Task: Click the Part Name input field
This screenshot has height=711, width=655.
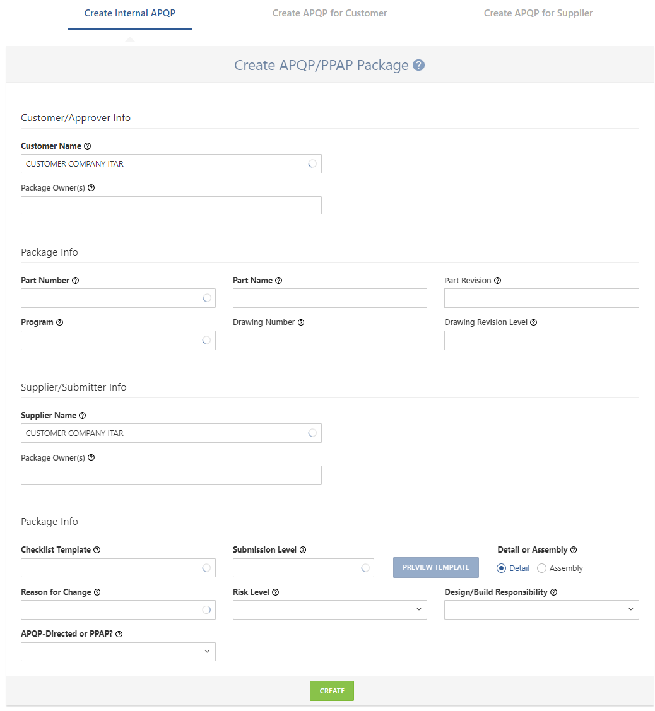Action: [x=330, y=298]
